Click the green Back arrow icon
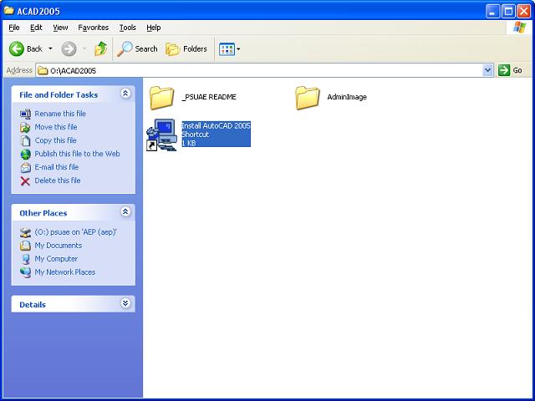The height and width of the screenshot is (401, 535). tap(17, 49)
